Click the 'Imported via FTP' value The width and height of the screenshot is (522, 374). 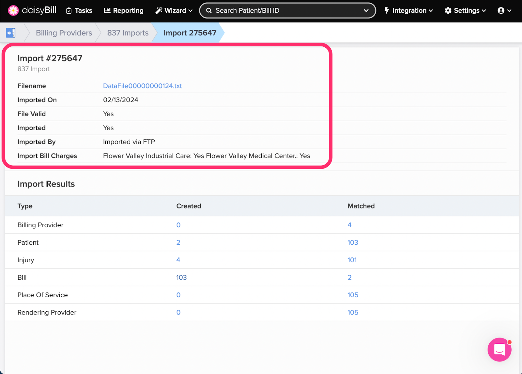point(129,142)
